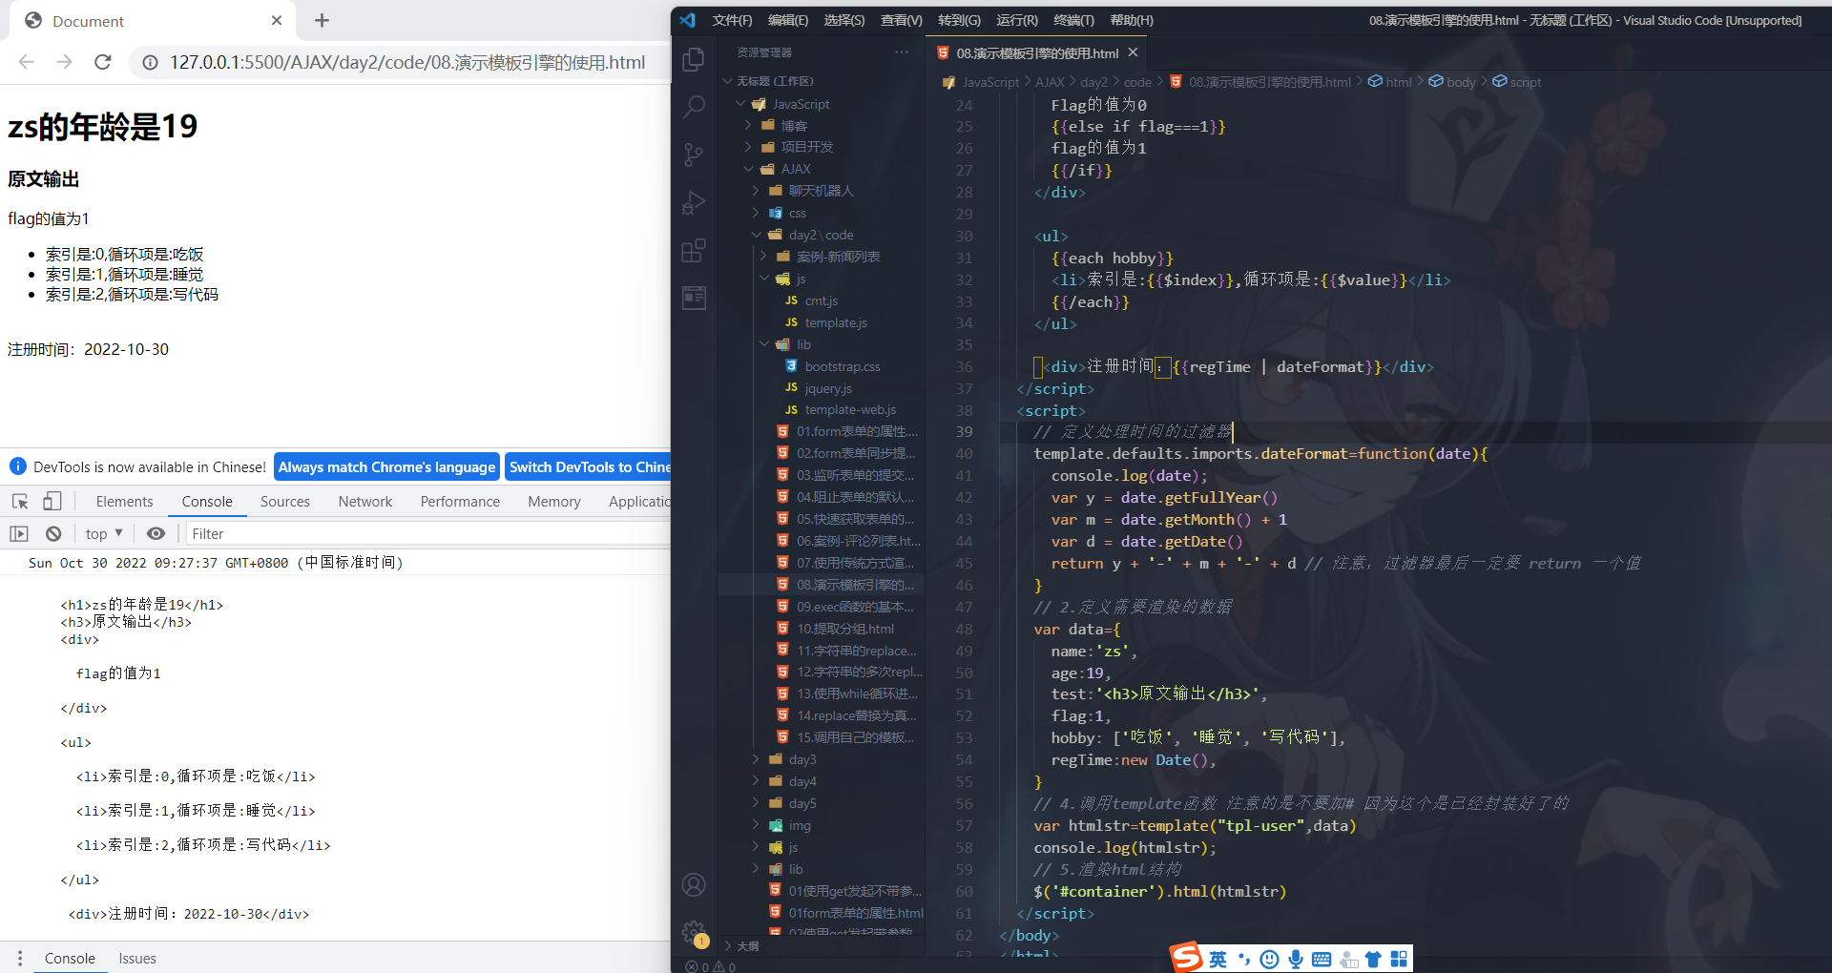Switch to Memory tab in DevTools

[553, 501]
